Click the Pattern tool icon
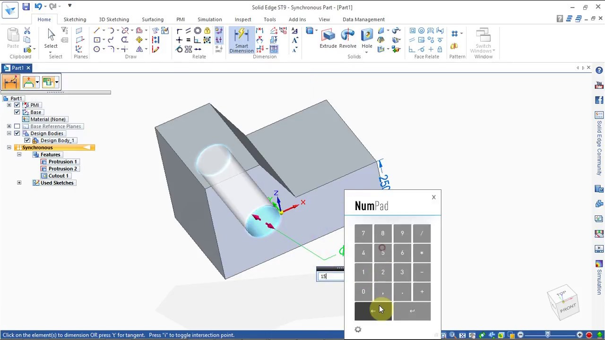The height and width of the screenshot is (340, 605). (x=454, y=34)
